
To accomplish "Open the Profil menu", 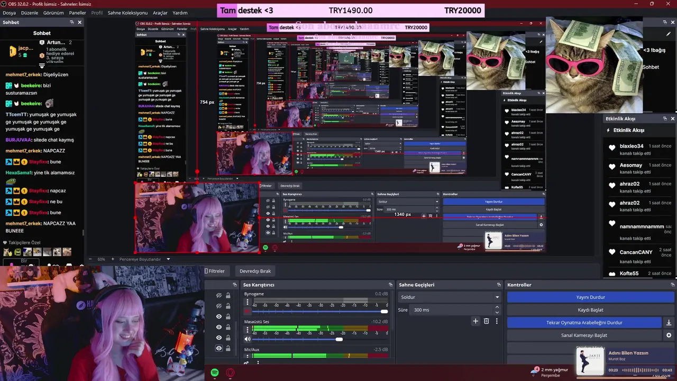I will 97,13.
